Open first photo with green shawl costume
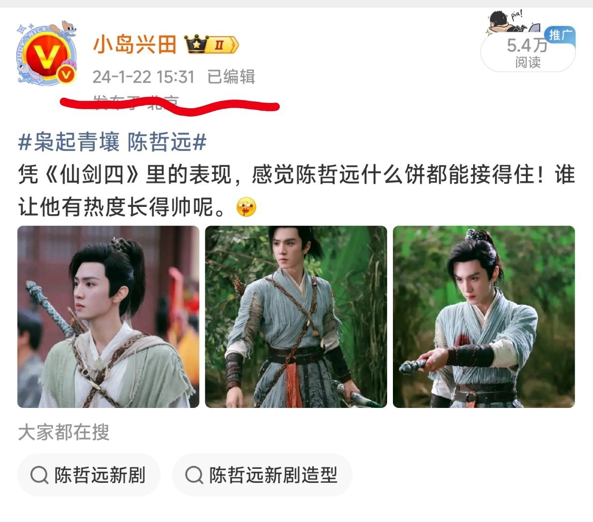This screenshot has height=522, width=593. click(108, 317)
